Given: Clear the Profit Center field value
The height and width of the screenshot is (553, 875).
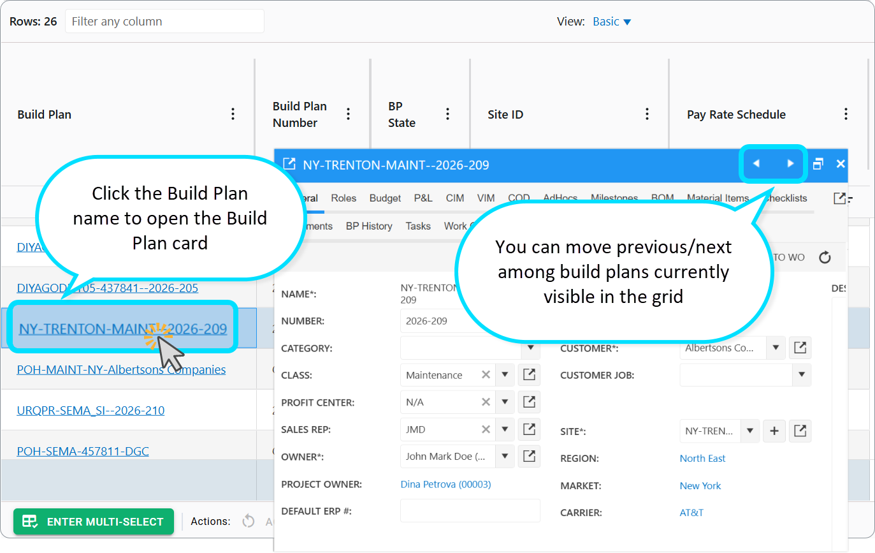Looking at the screenshot, I should [486, 402].
